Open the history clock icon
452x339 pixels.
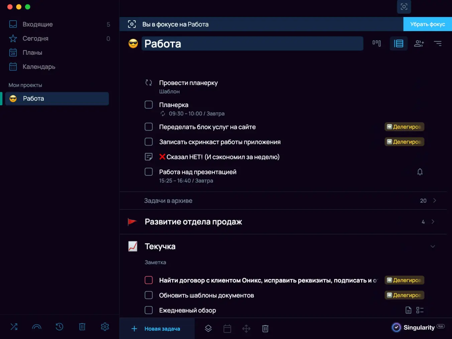point(60,327)
